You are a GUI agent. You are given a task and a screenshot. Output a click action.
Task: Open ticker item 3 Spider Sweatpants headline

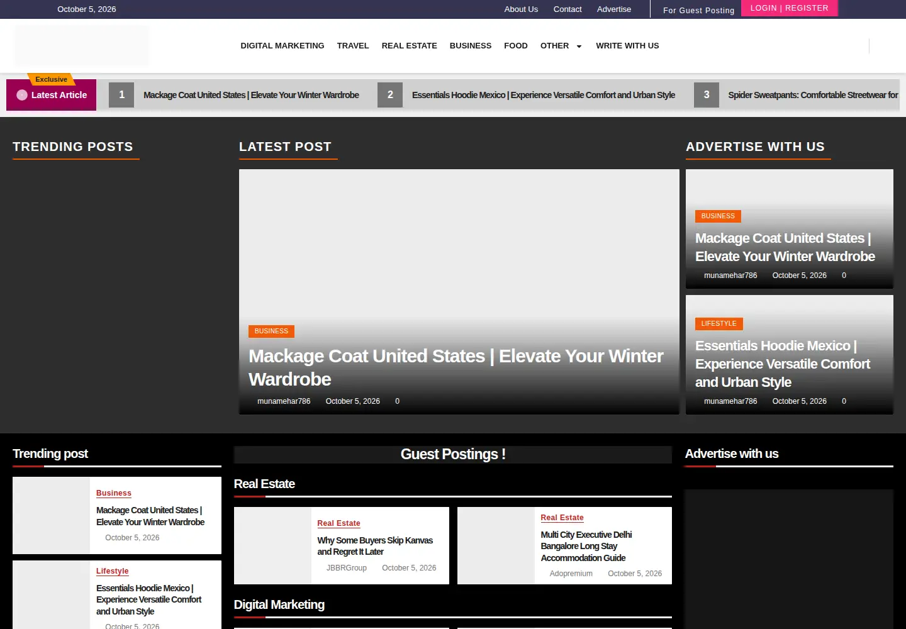pyautogui.click(x=813, y=95)
